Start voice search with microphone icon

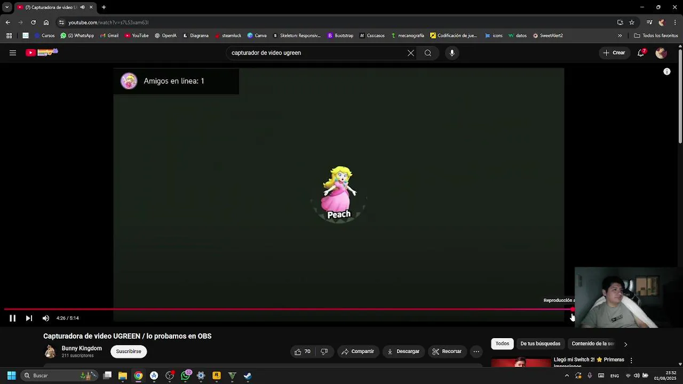[x=452, y=53]
